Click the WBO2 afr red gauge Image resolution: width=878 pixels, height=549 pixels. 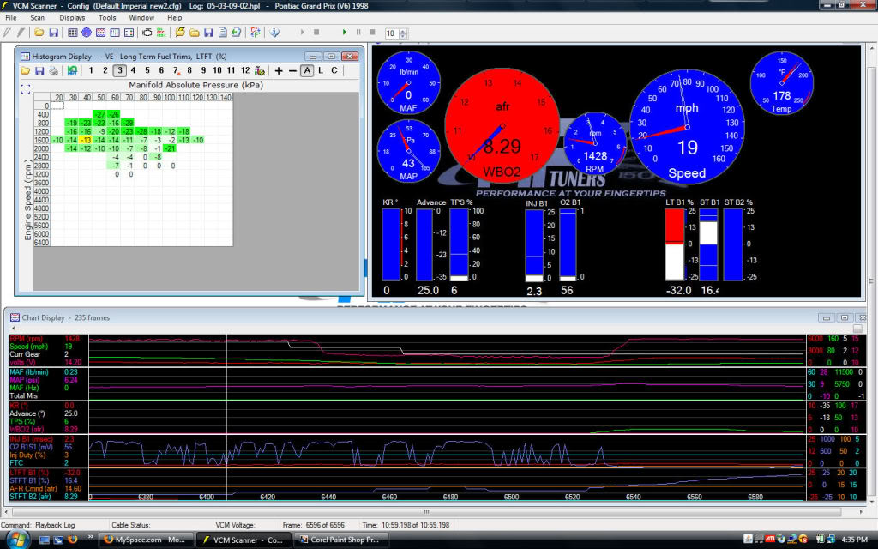click(x=502, y=126)
